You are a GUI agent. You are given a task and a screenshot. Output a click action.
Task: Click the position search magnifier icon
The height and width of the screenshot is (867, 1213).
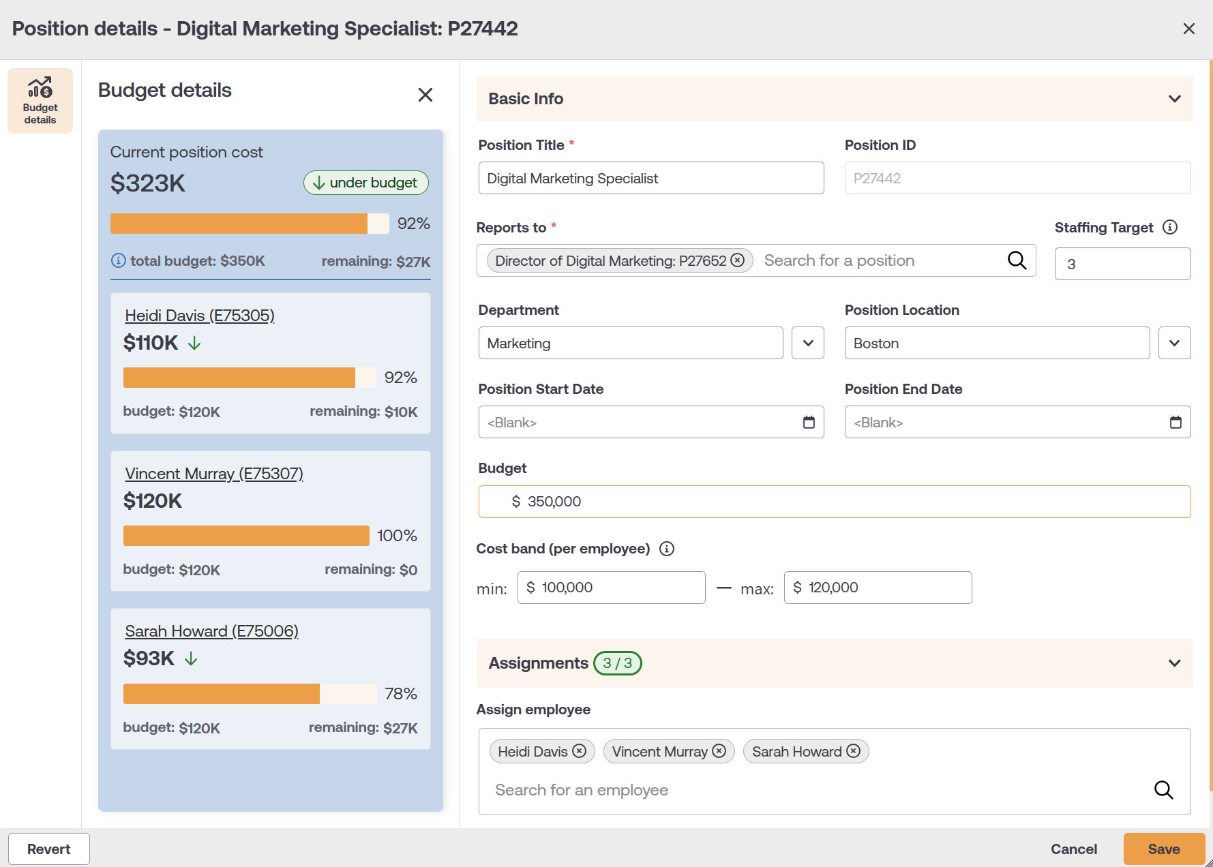(x=1017, y=260)
